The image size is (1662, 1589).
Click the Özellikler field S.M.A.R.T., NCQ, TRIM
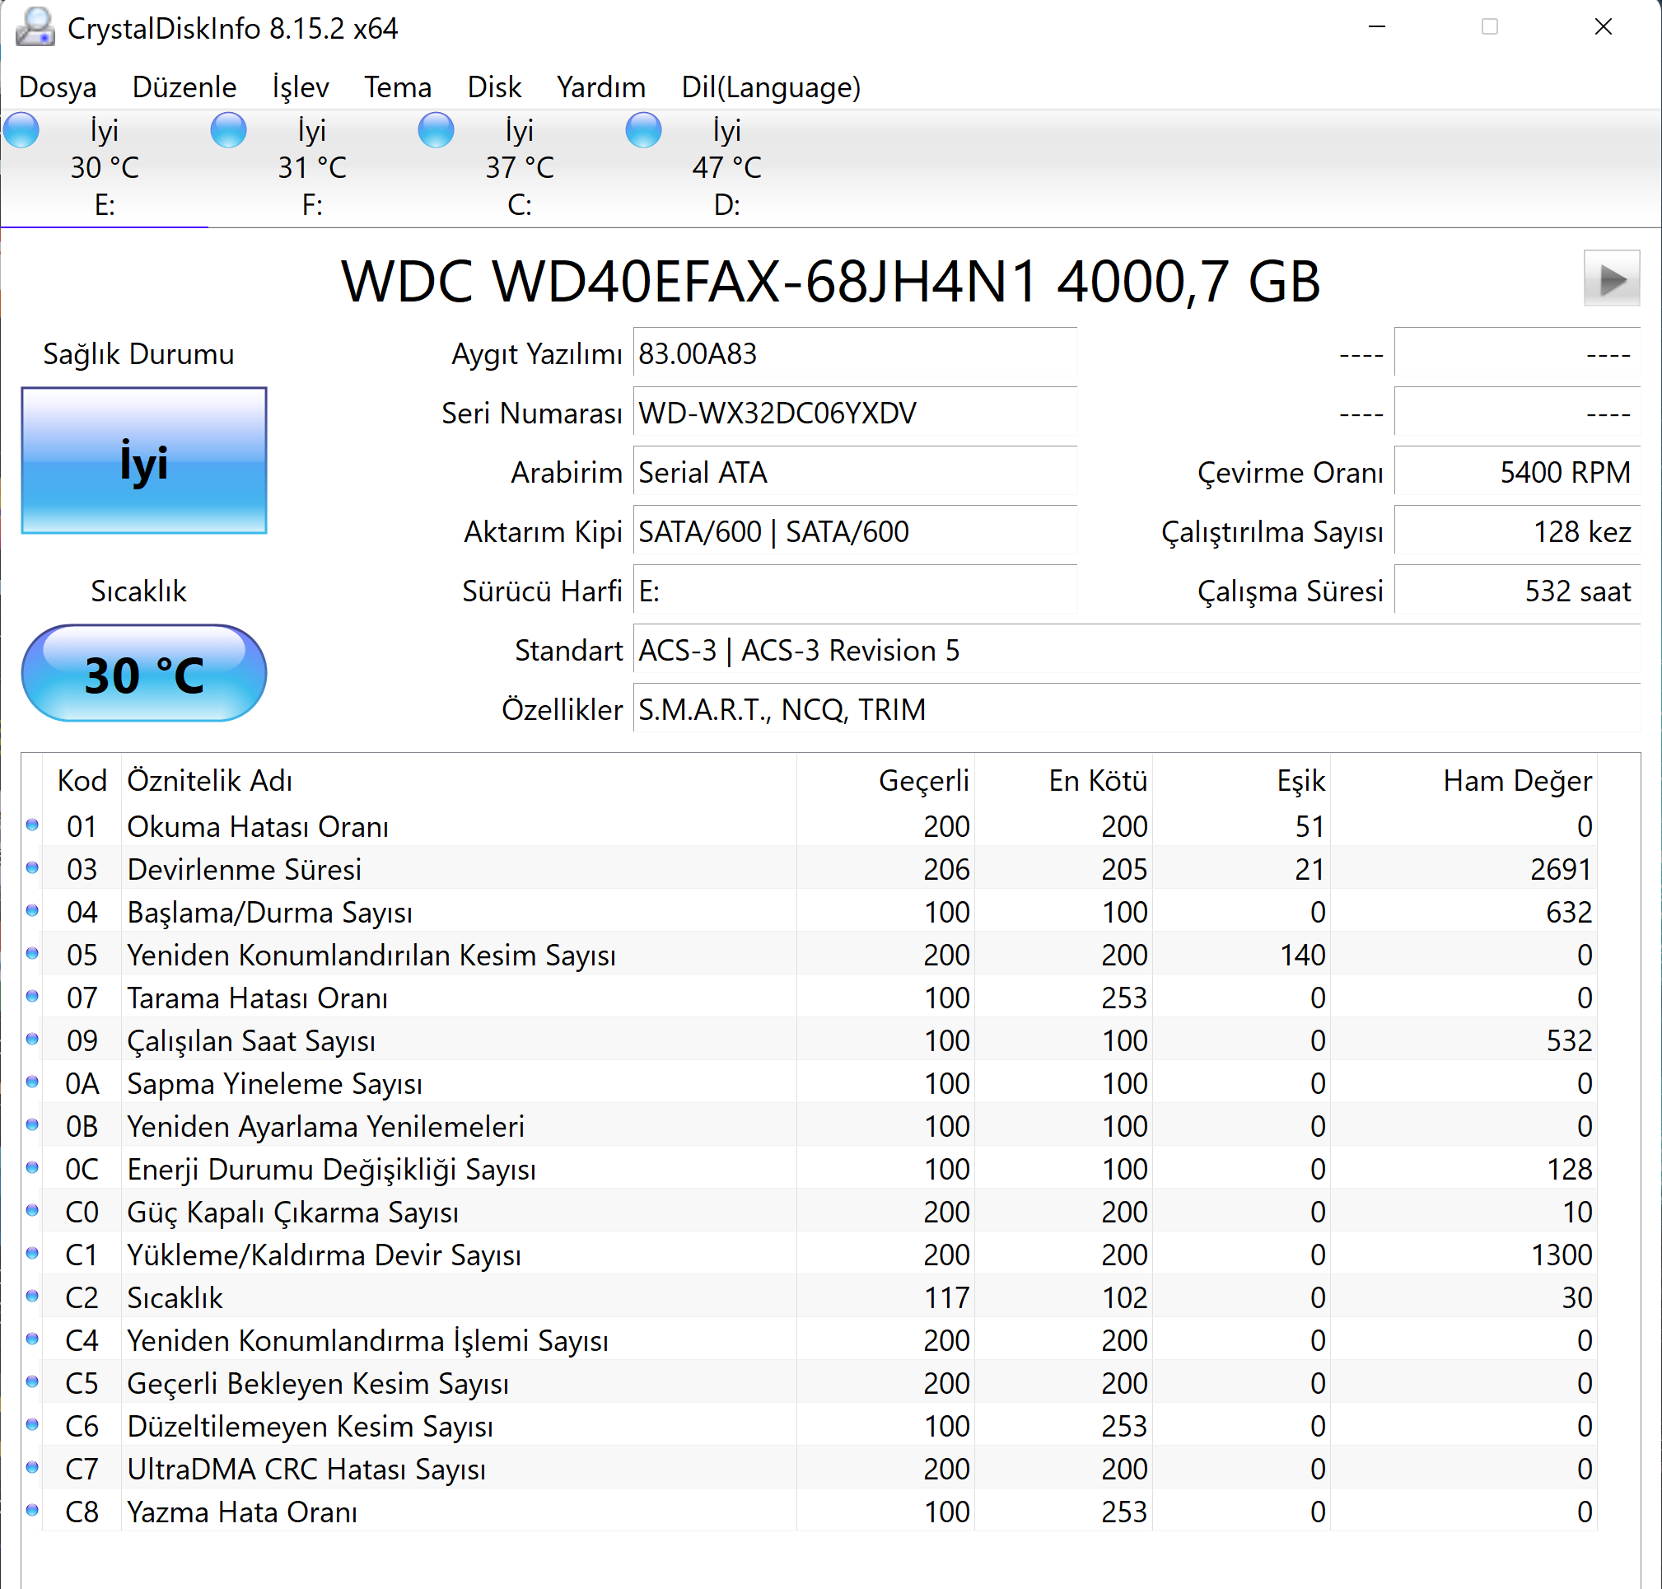pos(1137,709)
